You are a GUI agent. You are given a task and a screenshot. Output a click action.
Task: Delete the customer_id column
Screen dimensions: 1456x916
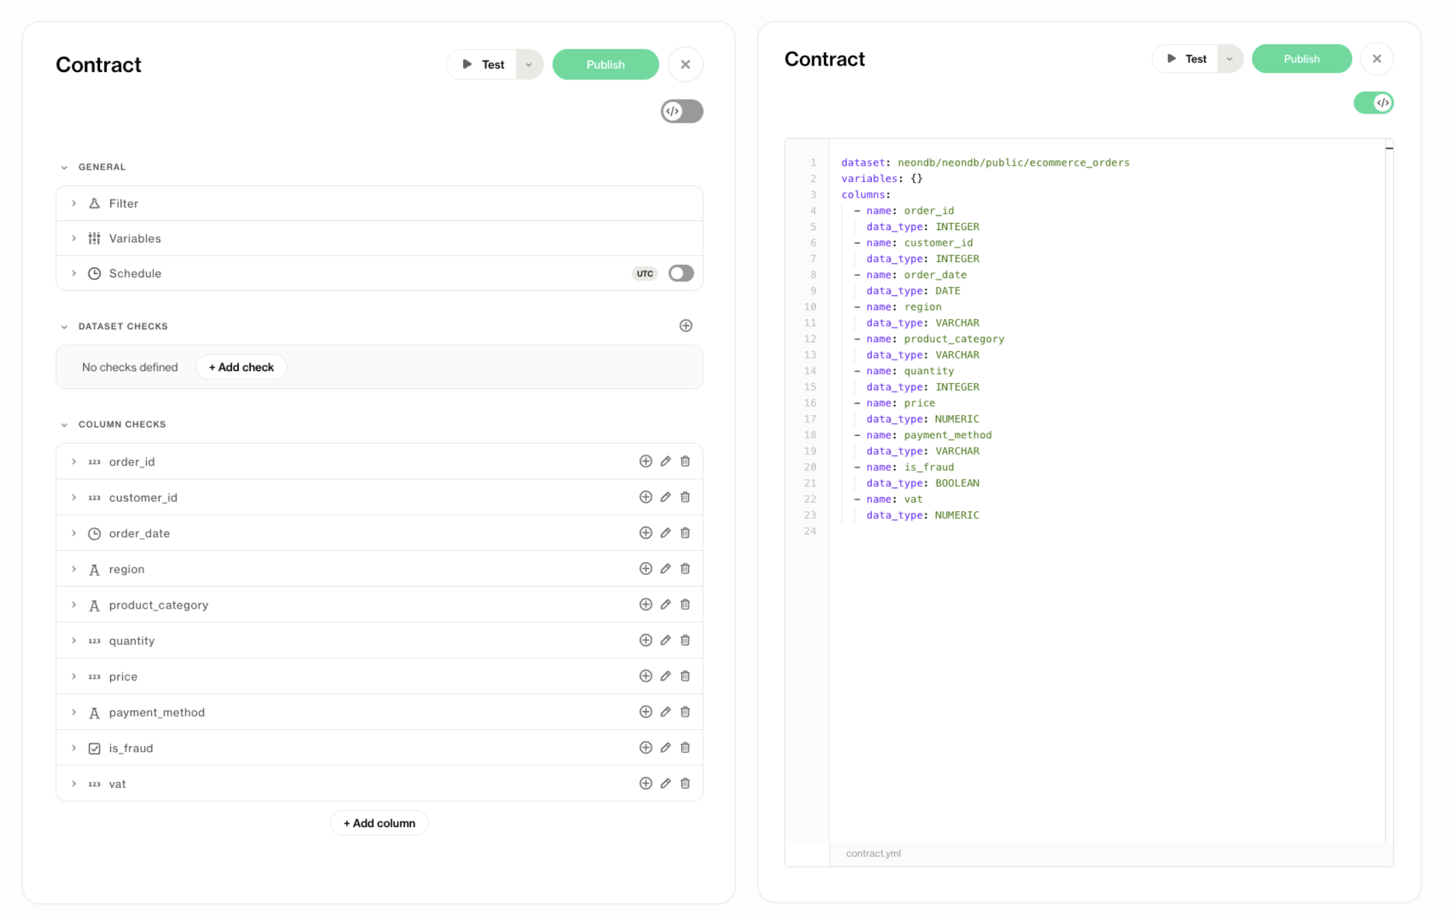(x=685, y=497)
